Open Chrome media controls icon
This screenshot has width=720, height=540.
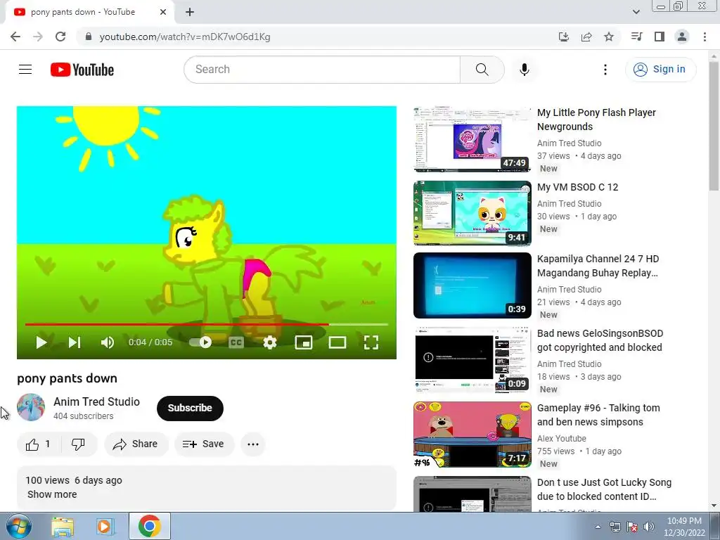tap(636, 37)
